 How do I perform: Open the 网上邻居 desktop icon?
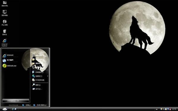coord(4,23)
